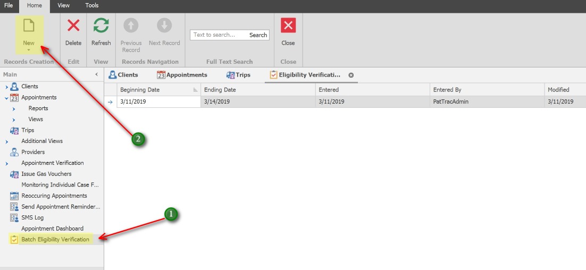This screenshot has height=270, width=586.
Task: Open the New button dropdown arrow
Action: tap(29, 49)
